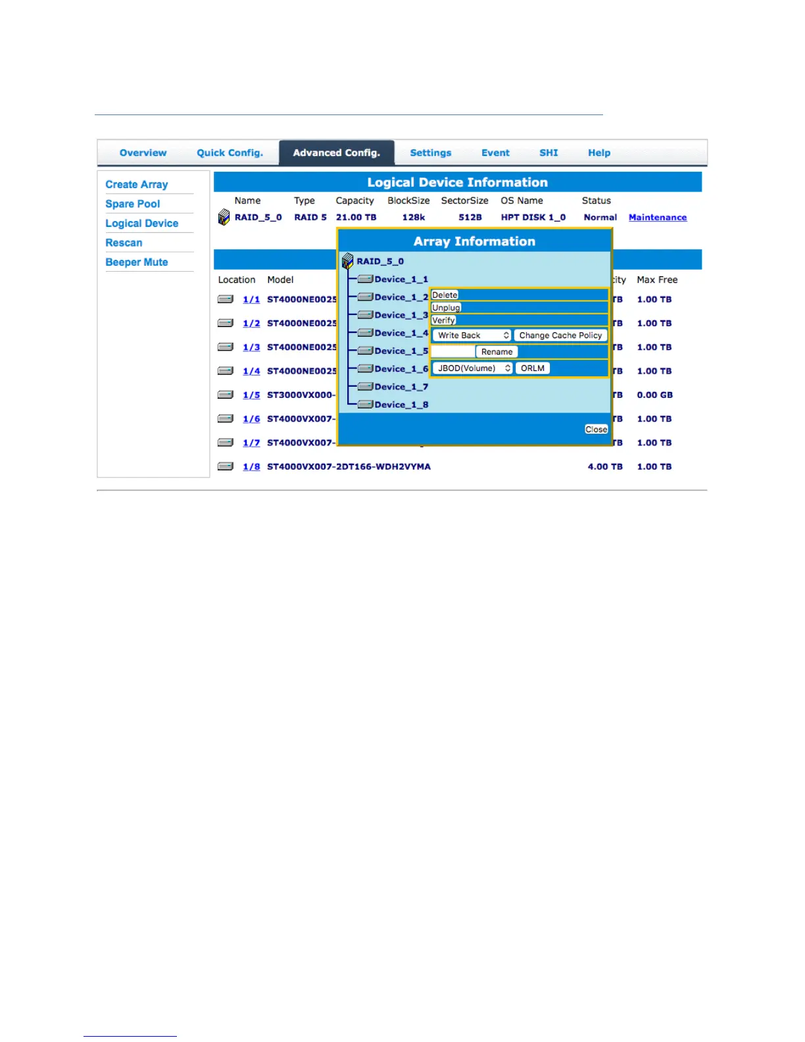
Task: Click the HPT DISK 1_0 OS name
Action: (x=533, y=217)
